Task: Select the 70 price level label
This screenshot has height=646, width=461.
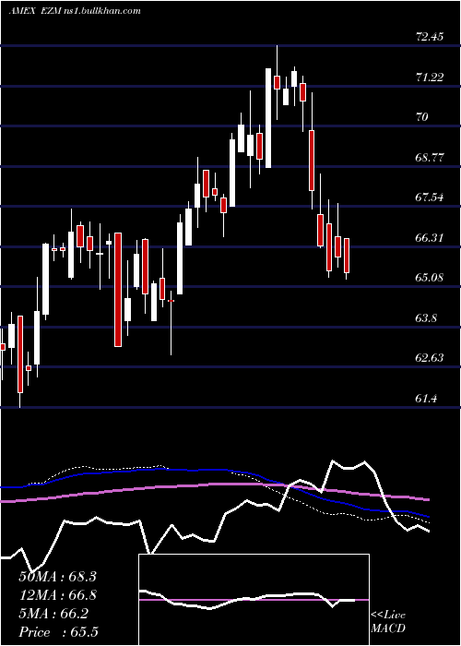Action: pyautogui.click(x=422, y=117)
